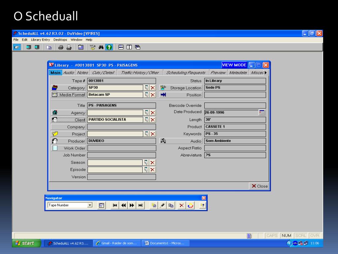The height and width of the screenshot is (254, 338).
Task: Create new record from Navigator toolbar
Action: click(154, 205)
